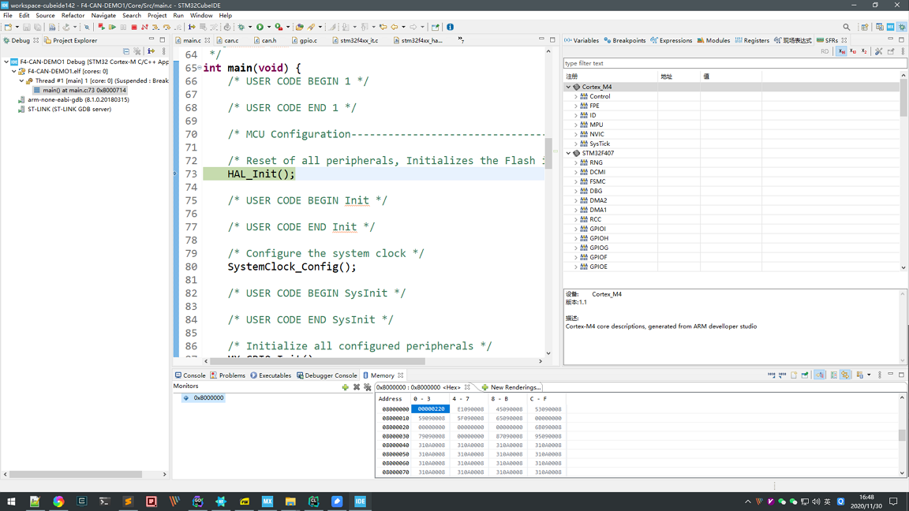Viewport: 909px width, 511px height.
Task: Open the Navigate menu
Action: point(103,16)
